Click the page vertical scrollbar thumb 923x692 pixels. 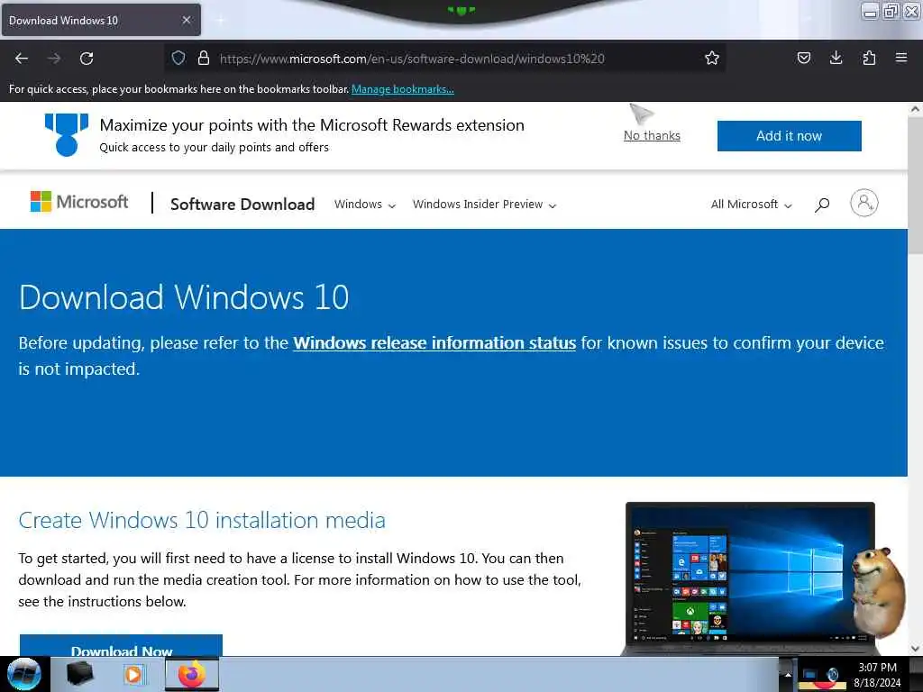(915, 186)
